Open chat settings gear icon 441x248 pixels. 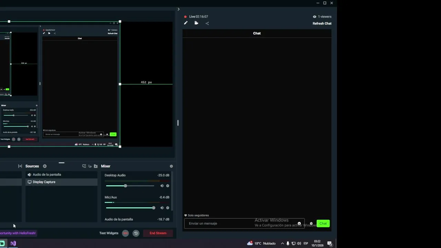[x=311, y=224]
